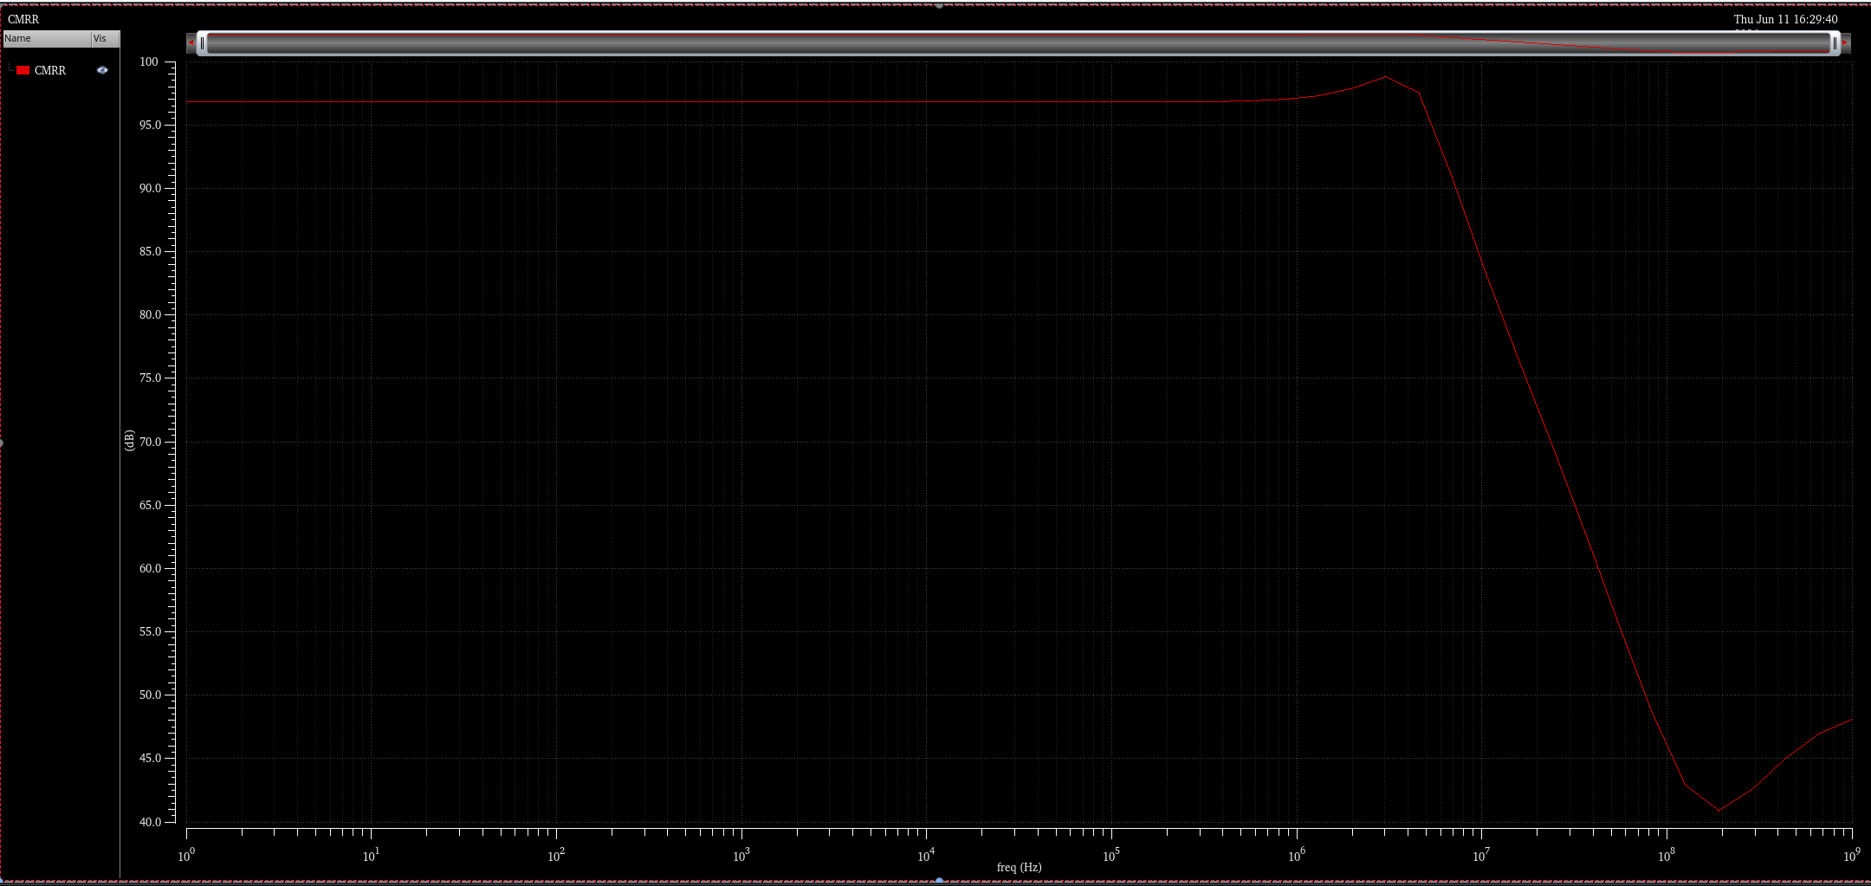Click the '100' y-axis tick label
The image size is (1871, 886).
tap(149, 62)
